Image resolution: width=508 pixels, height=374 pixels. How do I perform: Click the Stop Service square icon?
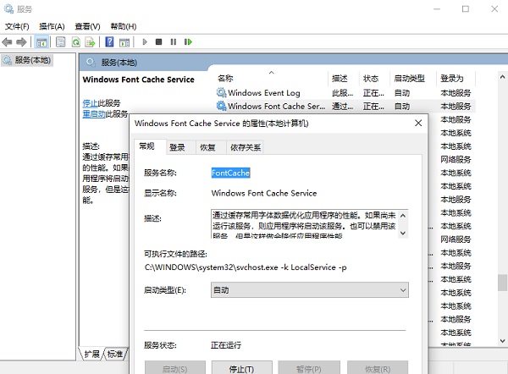159,41
